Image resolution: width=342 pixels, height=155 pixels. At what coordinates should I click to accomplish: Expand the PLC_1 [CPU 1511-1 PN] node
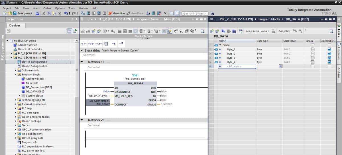[x=12, y=53]
